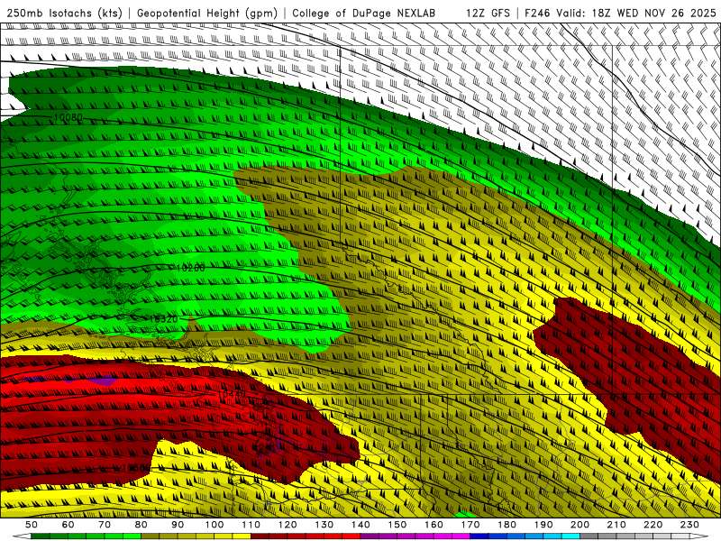This screenshot has height=541, width=721.
Task: Click the 140 knots legend label
Action: [360, 525]
